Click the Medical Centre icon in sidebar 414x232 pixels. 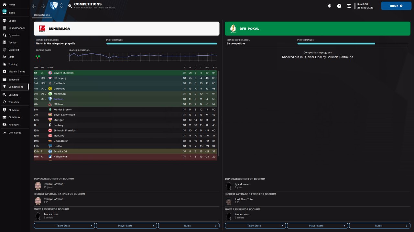[x=5, y=71]
